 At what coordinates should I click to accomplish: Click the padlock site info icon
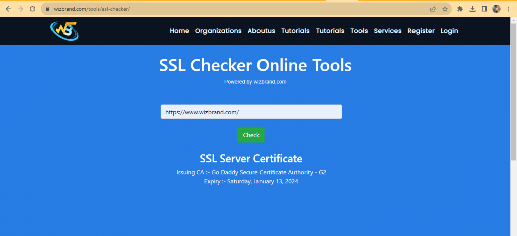(47, 9)
